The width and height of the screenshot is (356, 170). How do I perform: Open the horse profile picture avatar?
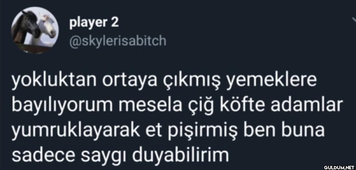[35, 30]
